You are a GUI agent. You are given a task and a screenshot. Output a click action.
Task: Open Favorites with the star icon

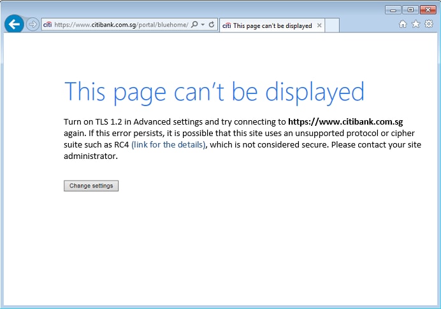tap(416, 24)
